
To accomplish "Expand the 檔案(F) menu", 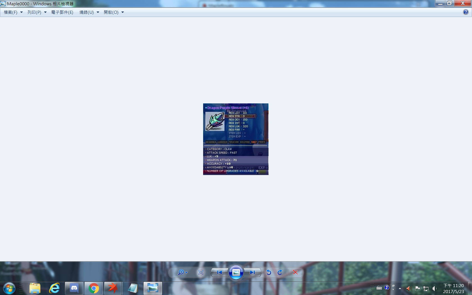I will point(13,12).
